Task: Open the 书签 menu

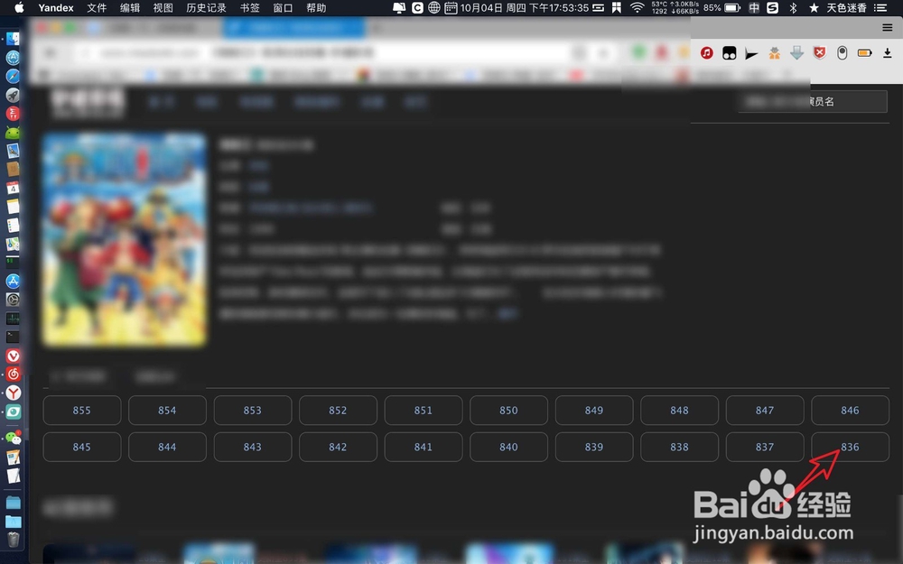Action: tap(249, 7)
